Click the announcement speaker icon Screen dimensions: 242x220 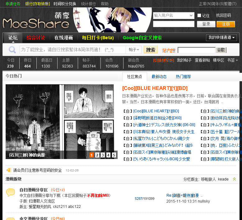pos(9,170)
